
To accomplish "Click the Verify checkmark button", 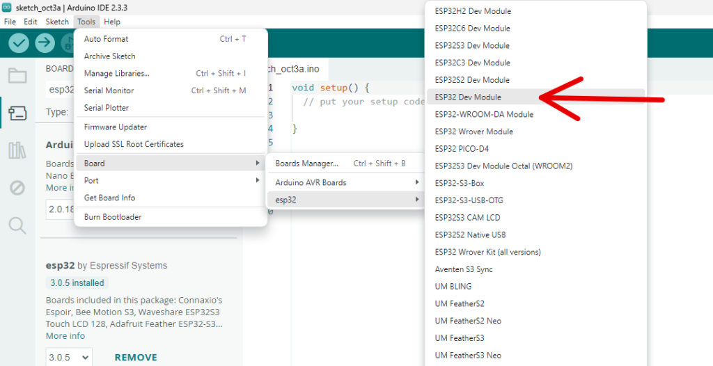I will [19, 42].
